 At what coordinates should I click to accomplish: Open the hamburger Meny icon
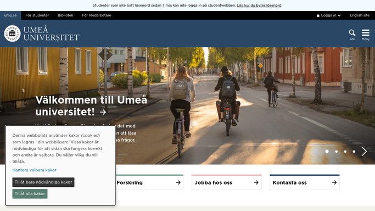point(366,32)
